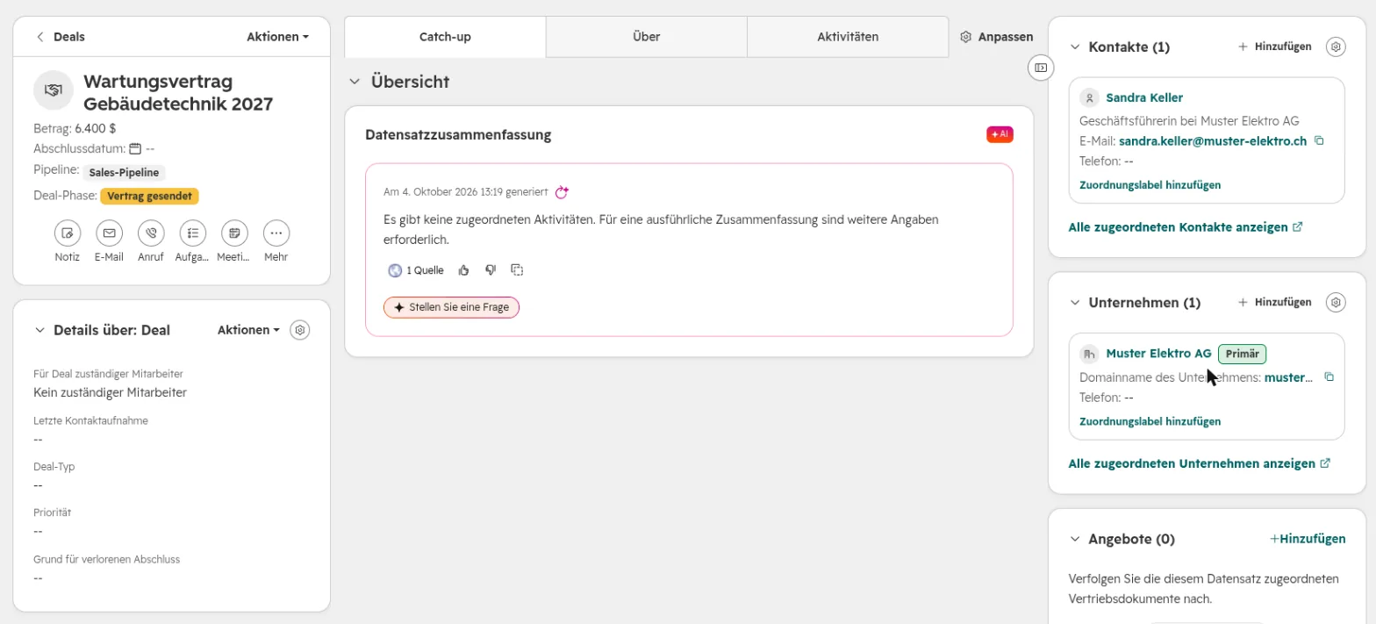This screenshot has height=624, width=1376.
Task: Create a note via the Notiz icon
Action: (68, 233)
